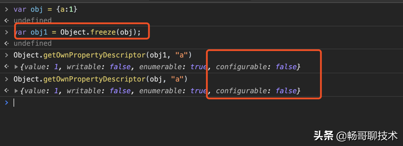Click input chevron beside getOwnPropertyDescriptor(obj, "a")
403x146 pixels.
6,79
